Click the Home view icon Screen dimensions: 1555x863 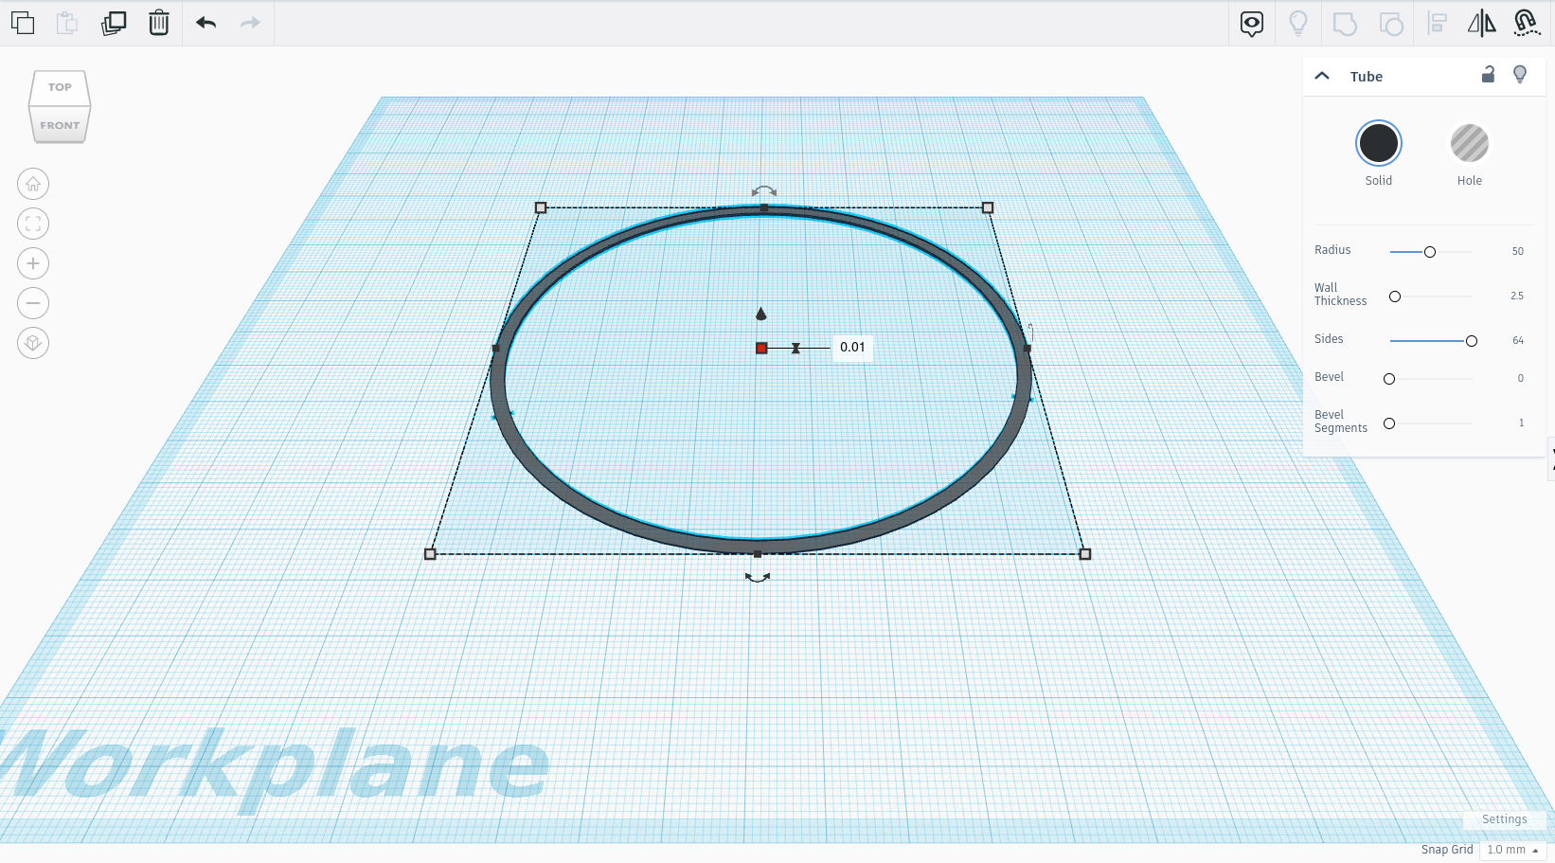pos(33,184)
